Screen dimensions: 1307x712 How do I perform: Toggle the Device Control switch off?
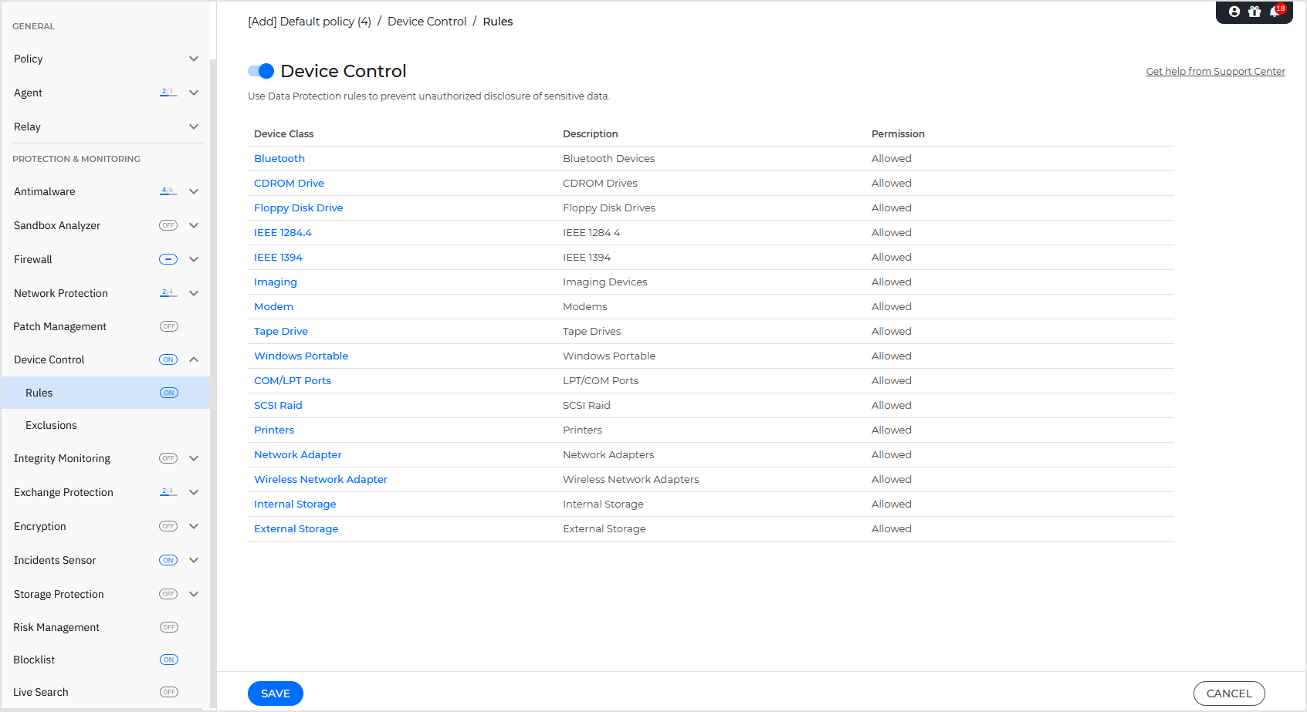(261, 70)
